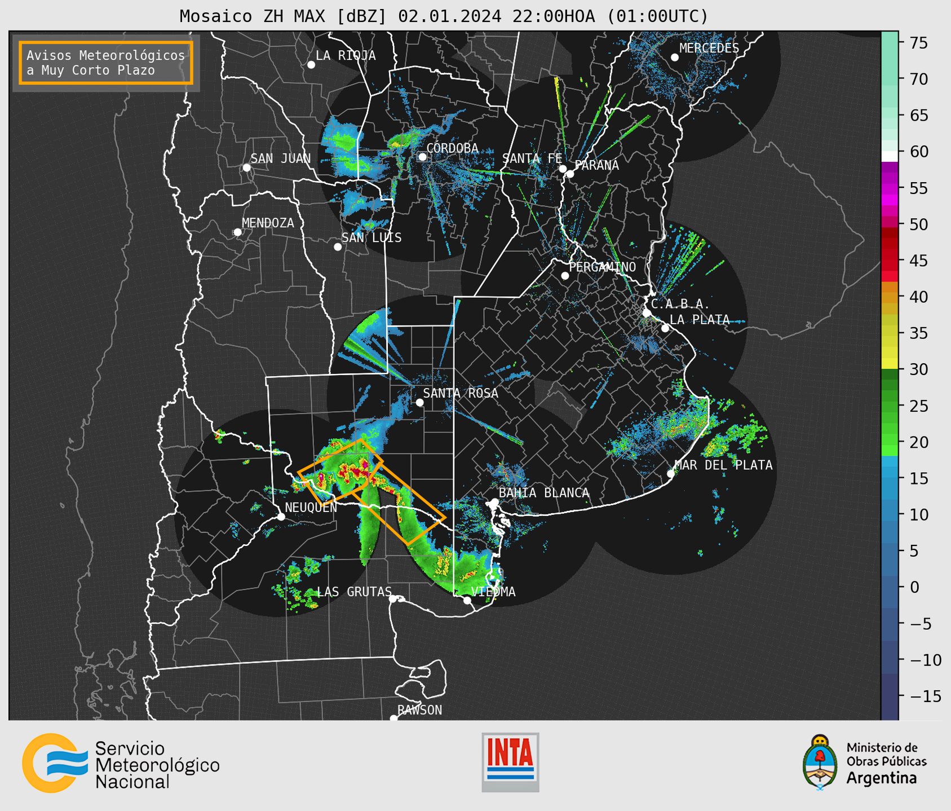The height and width of the screenshot is (811, 951).
Task: Click the LA RIOJA city marker dot
Action: [311, 65]
